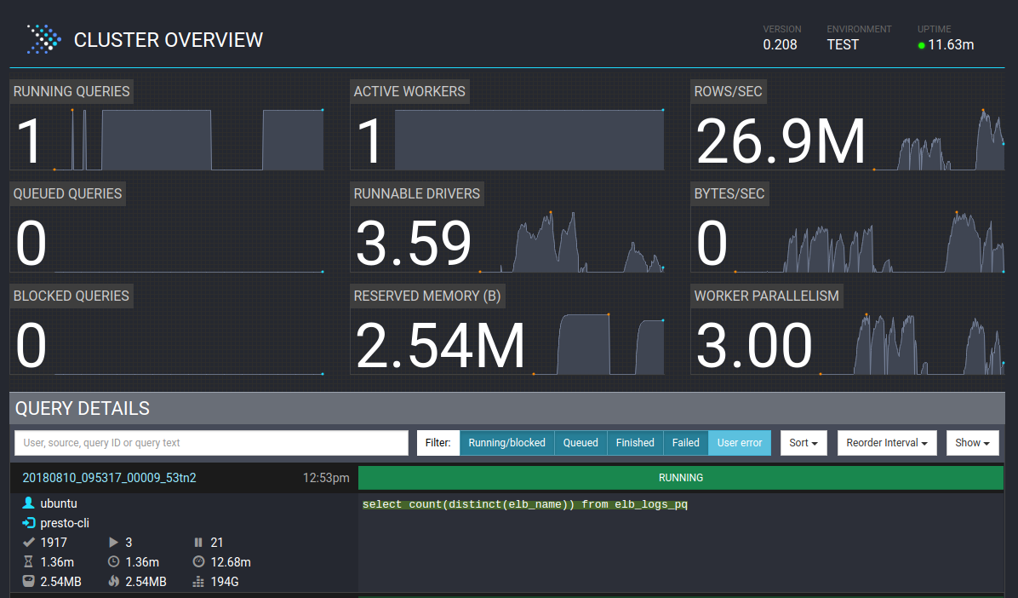The image size is (1018, 598).
Task: Click the Runnable Drivers sparkline chart
Action: coord(571,242)
